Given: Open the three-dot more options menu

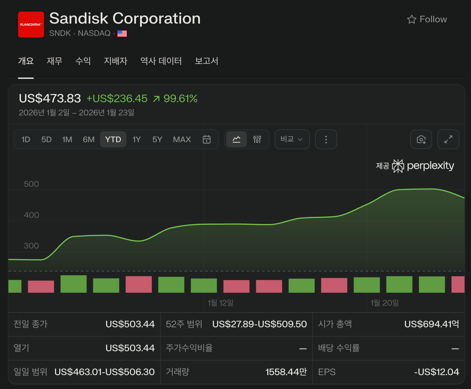Looking at the screenshot, I should (x=326, y=139).
